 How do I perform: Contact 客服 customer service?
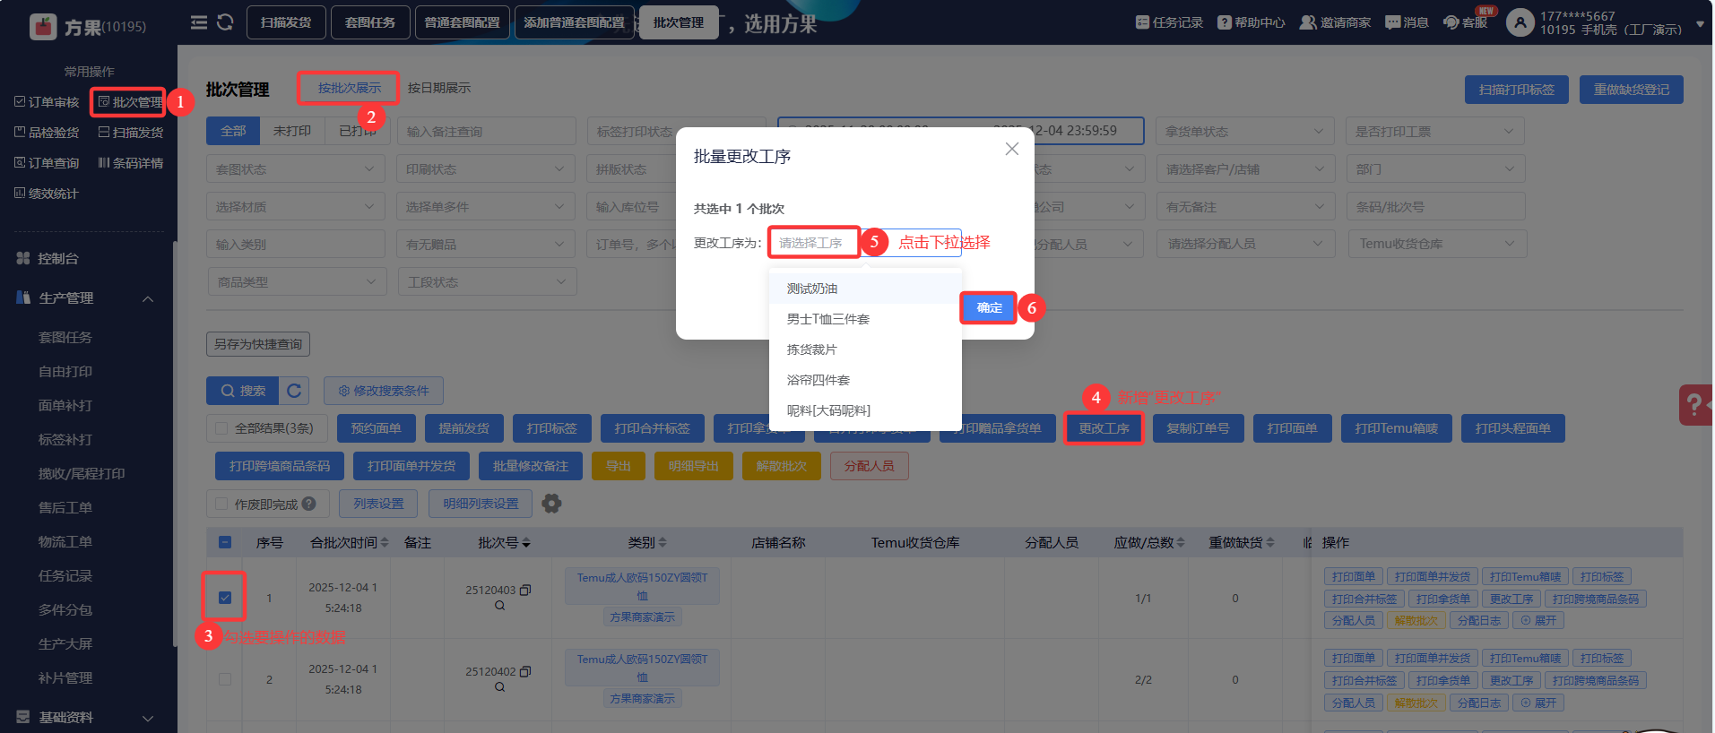(1465, 22)
